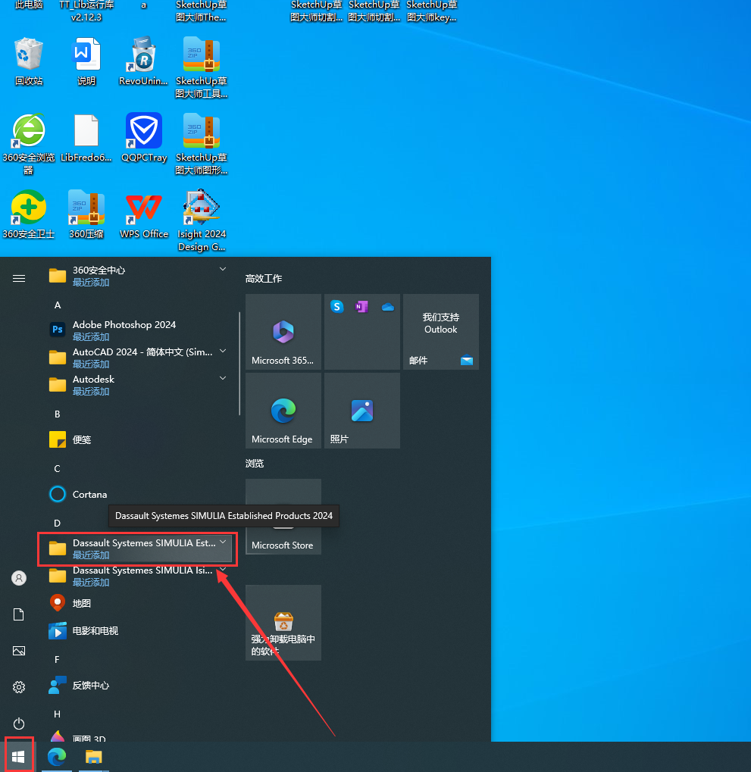751x772 pixels.
Task: Open the Microsoft 365 tile
Action: [x=283, y=332]
